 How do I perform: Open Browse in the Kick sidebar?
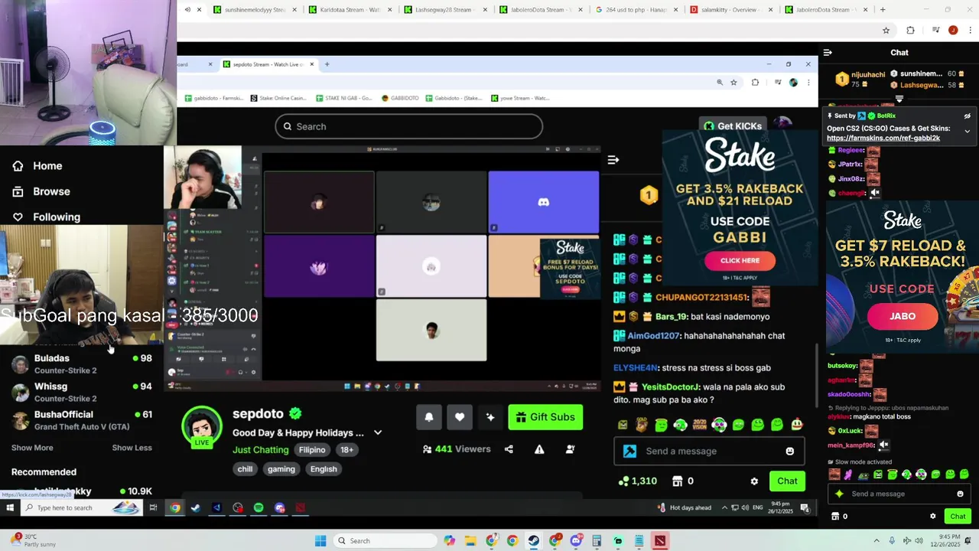[x=41, y=191]
